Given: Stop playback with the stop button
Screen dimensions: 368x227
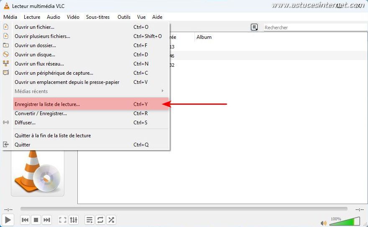Looking at the screenshot, I should (x=36, y=220).
